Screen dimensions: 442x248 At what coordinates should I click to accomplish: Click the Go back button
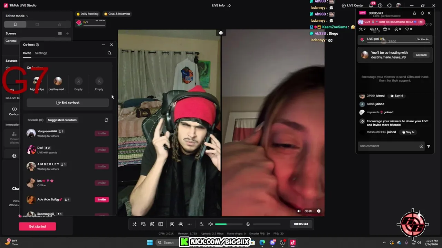point(421,55)
